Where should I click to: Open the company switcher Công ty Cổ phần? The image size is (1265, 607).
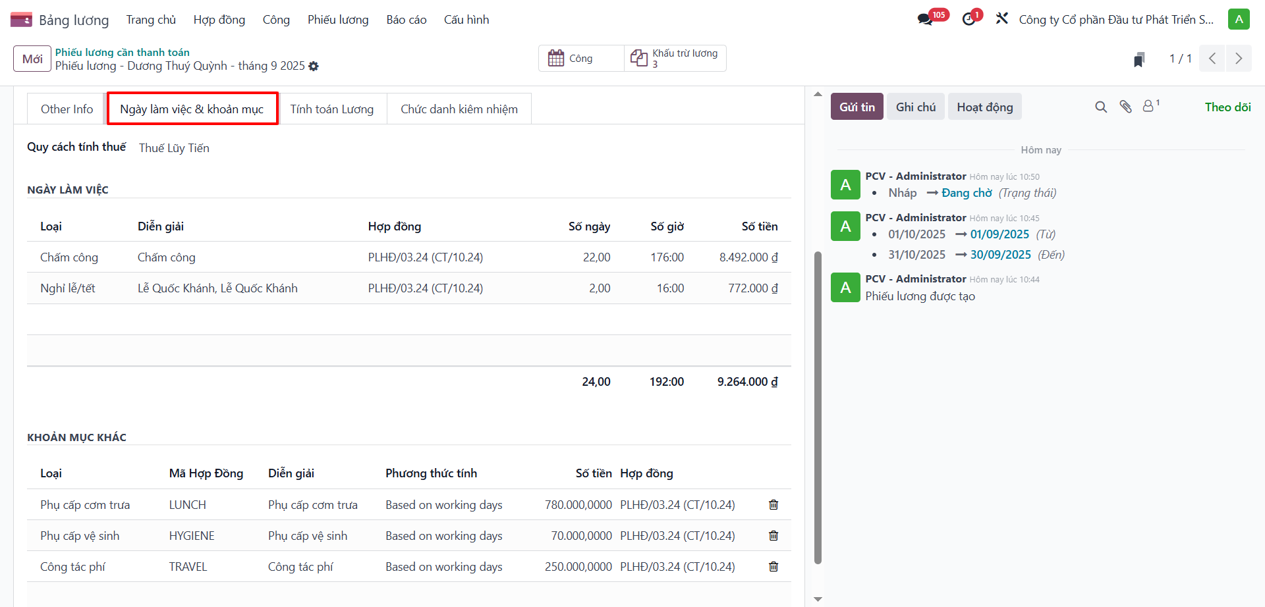[1116, 20]
